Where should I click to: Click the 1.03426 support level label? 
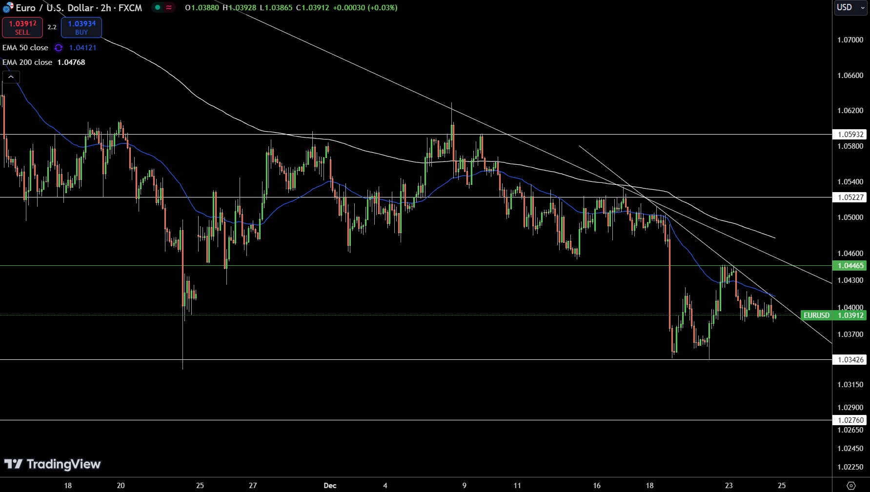(x=850, y=360)
